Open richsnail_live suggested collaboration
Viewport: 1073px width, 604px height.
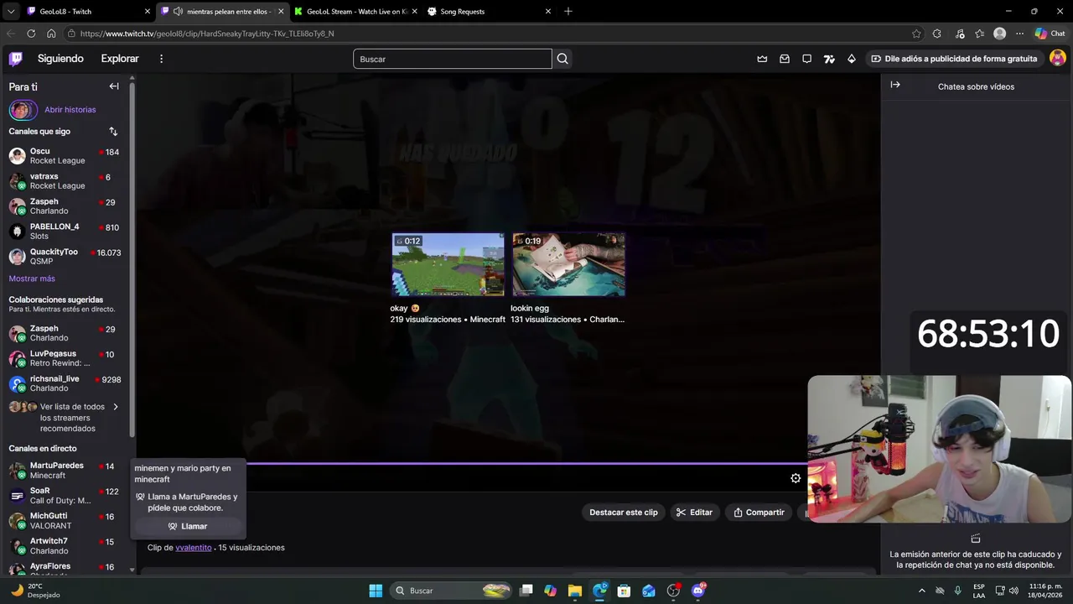coord(65,383)
